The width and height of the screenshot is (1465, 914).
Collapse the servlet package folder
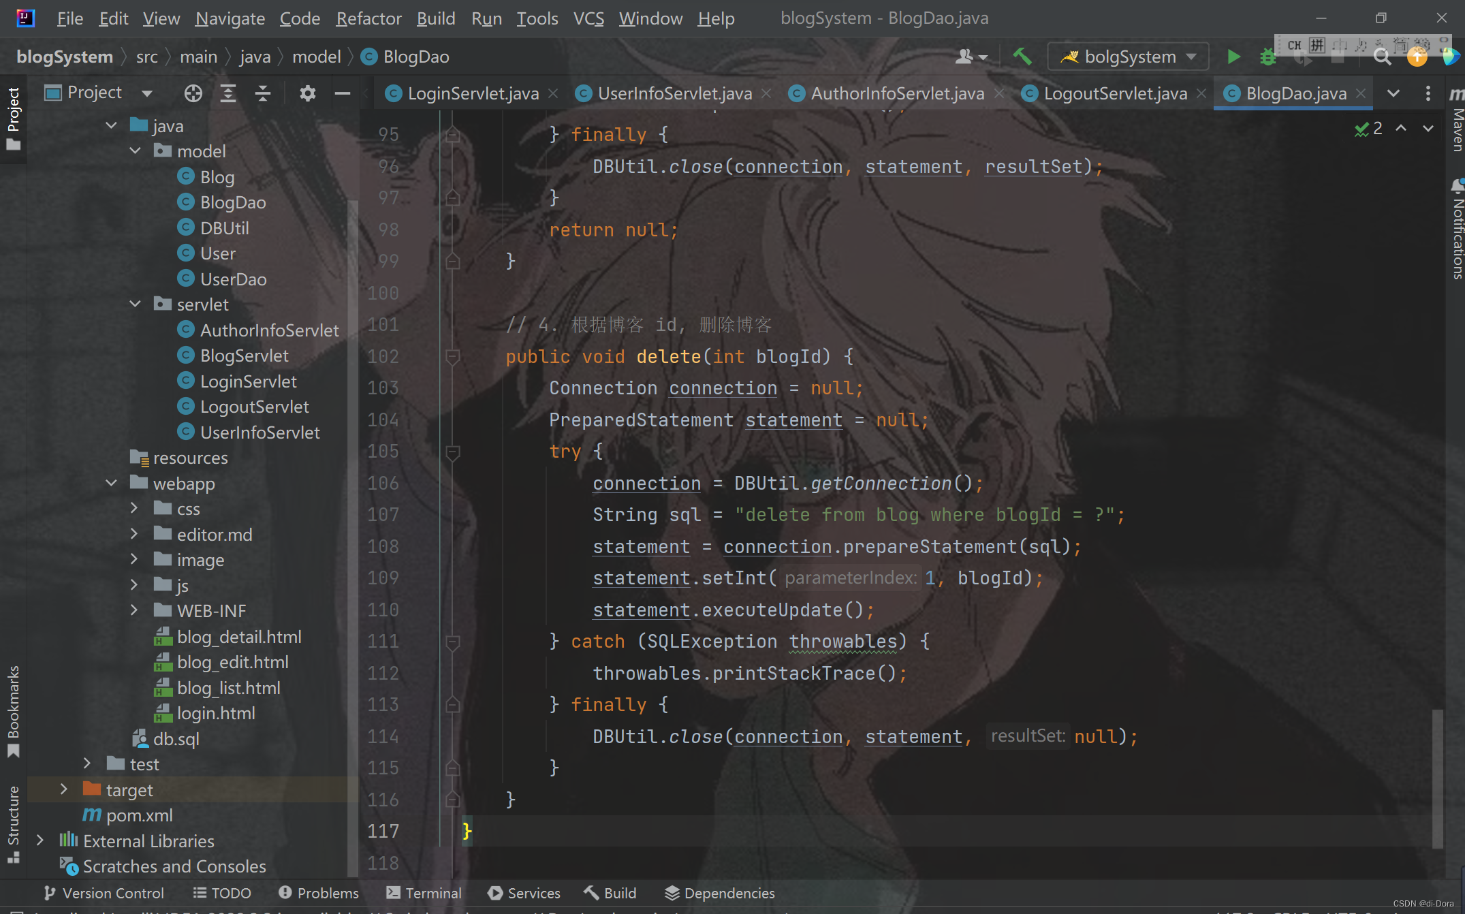pos(135,304)
